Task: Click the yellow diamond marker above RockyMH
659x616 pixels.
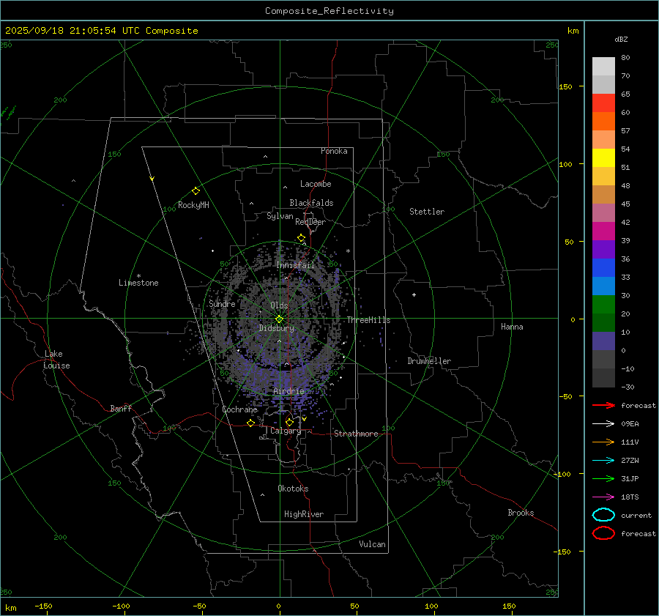Action: (196, 190)
